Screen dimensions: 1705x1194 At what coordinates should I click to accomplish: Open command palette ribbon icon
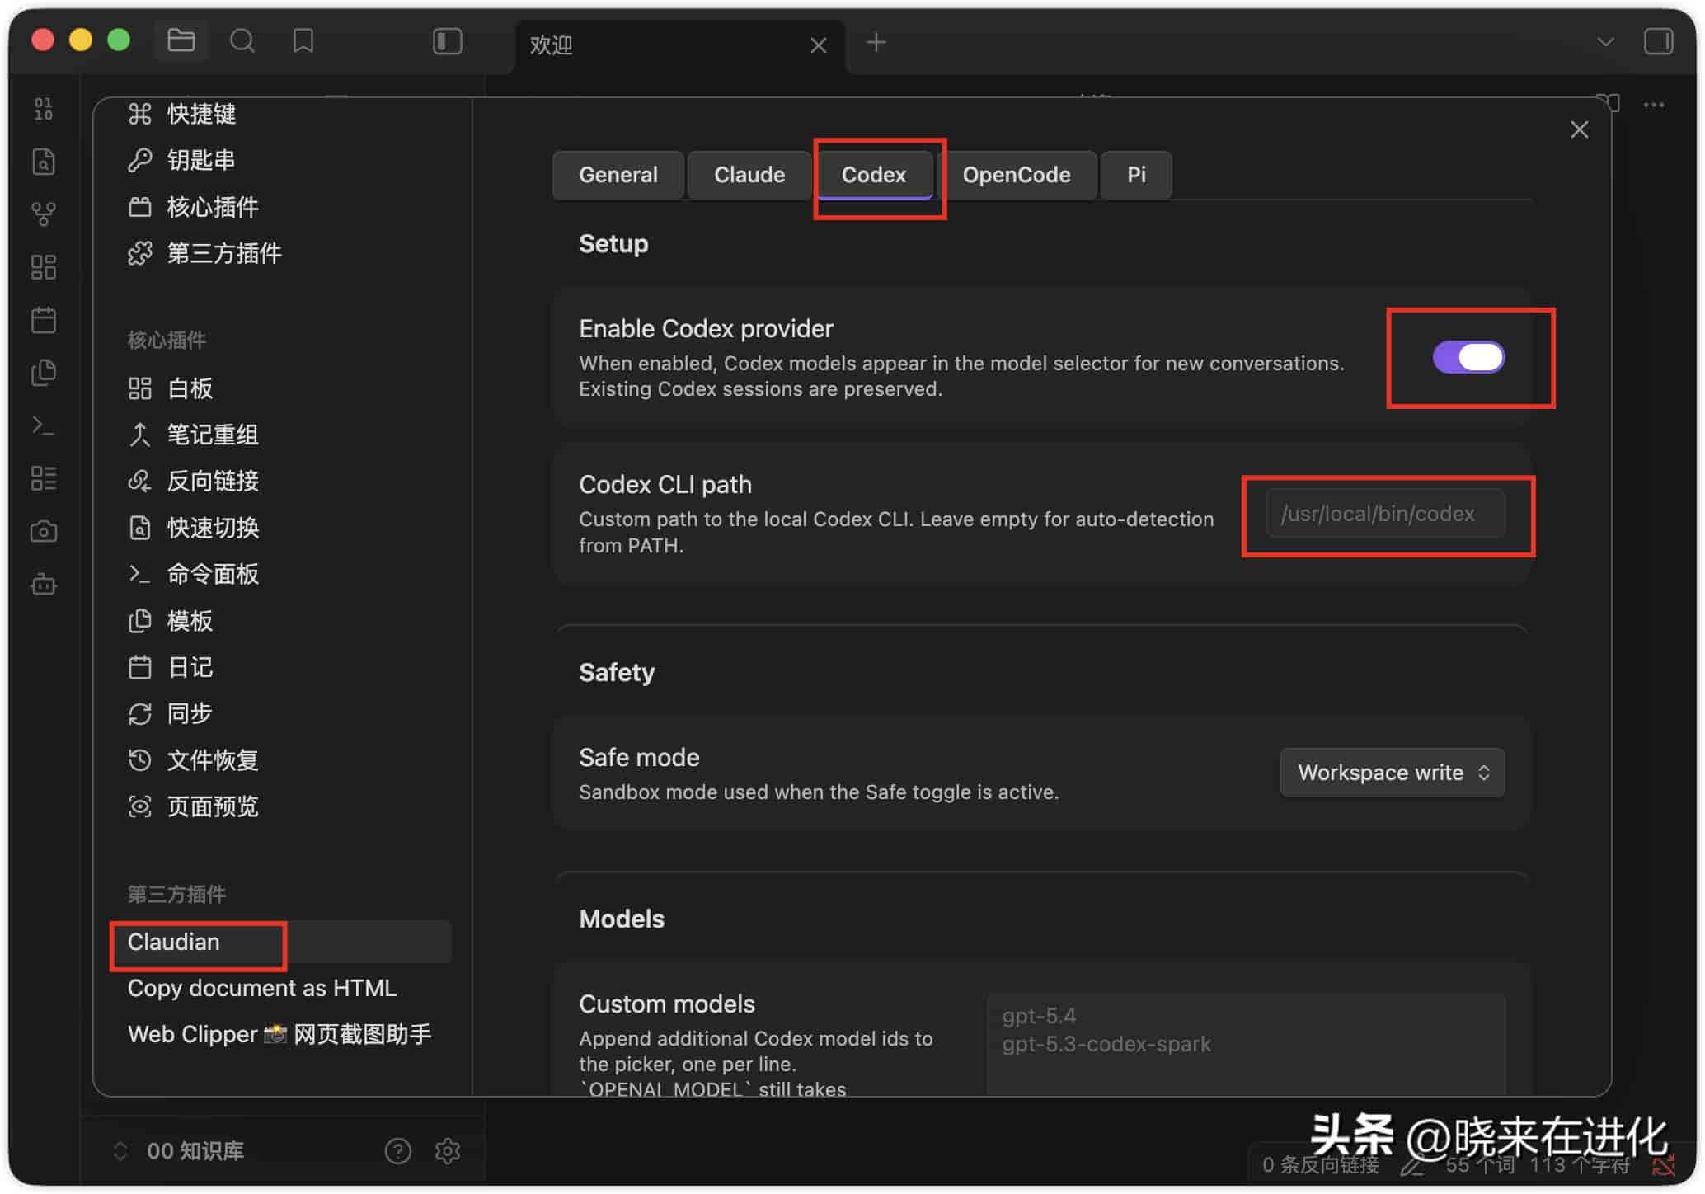44,425
